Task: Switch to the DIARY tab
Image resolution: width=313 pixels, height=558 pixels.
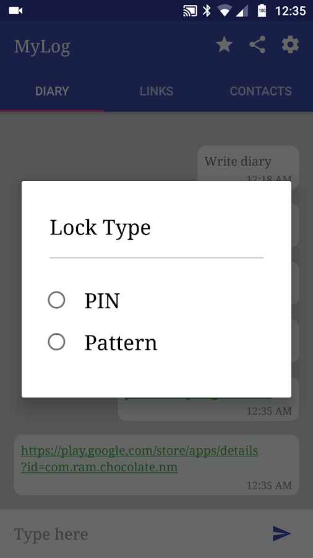Action: coord(52,92)
